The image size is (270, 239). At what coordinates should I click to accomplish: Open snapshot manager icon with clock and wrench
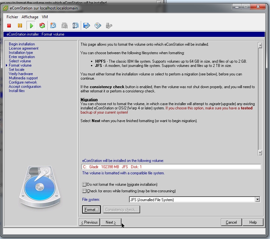(76, 25)
